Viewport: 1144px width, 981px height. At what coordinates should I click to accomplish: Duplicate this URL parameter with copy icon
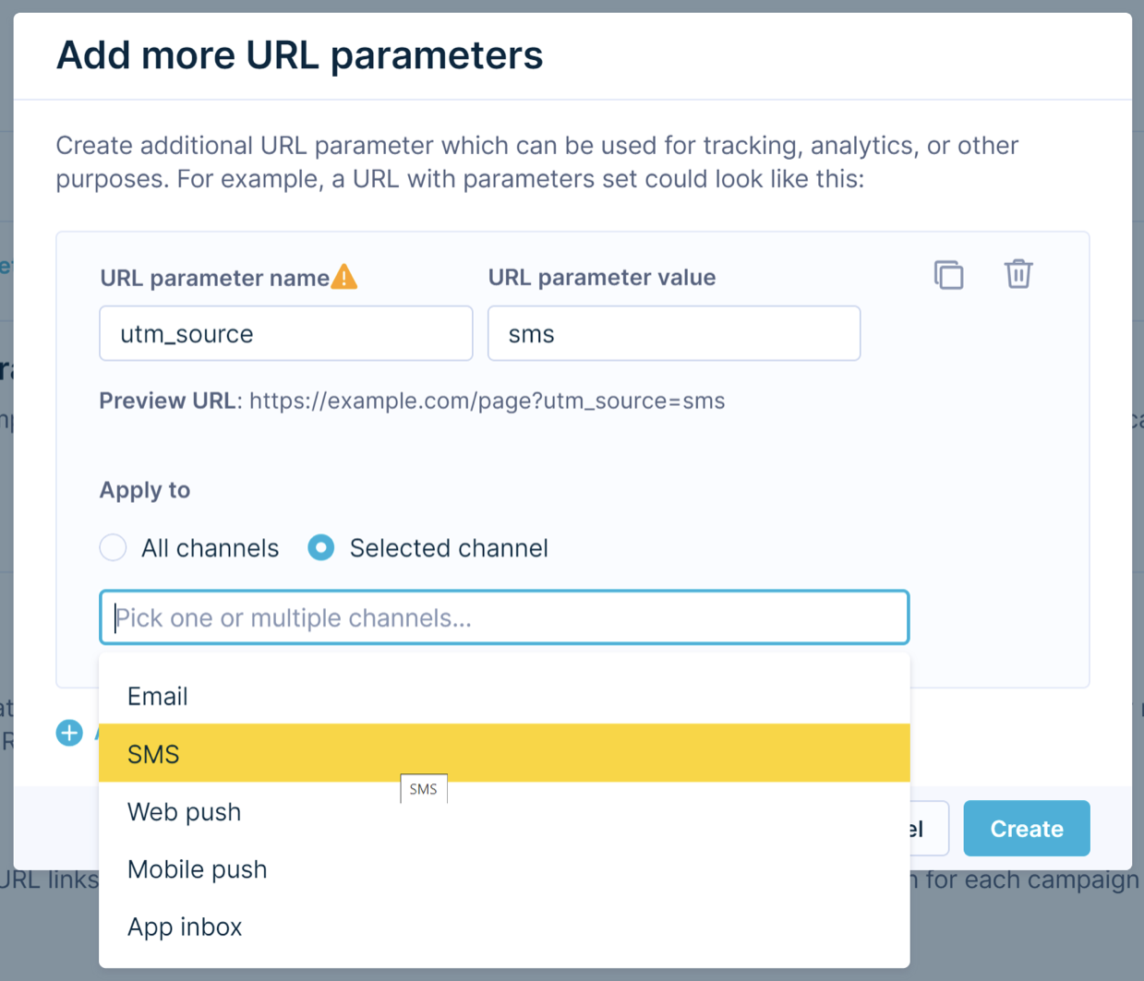pyautogui.click(x=948, y=275)
